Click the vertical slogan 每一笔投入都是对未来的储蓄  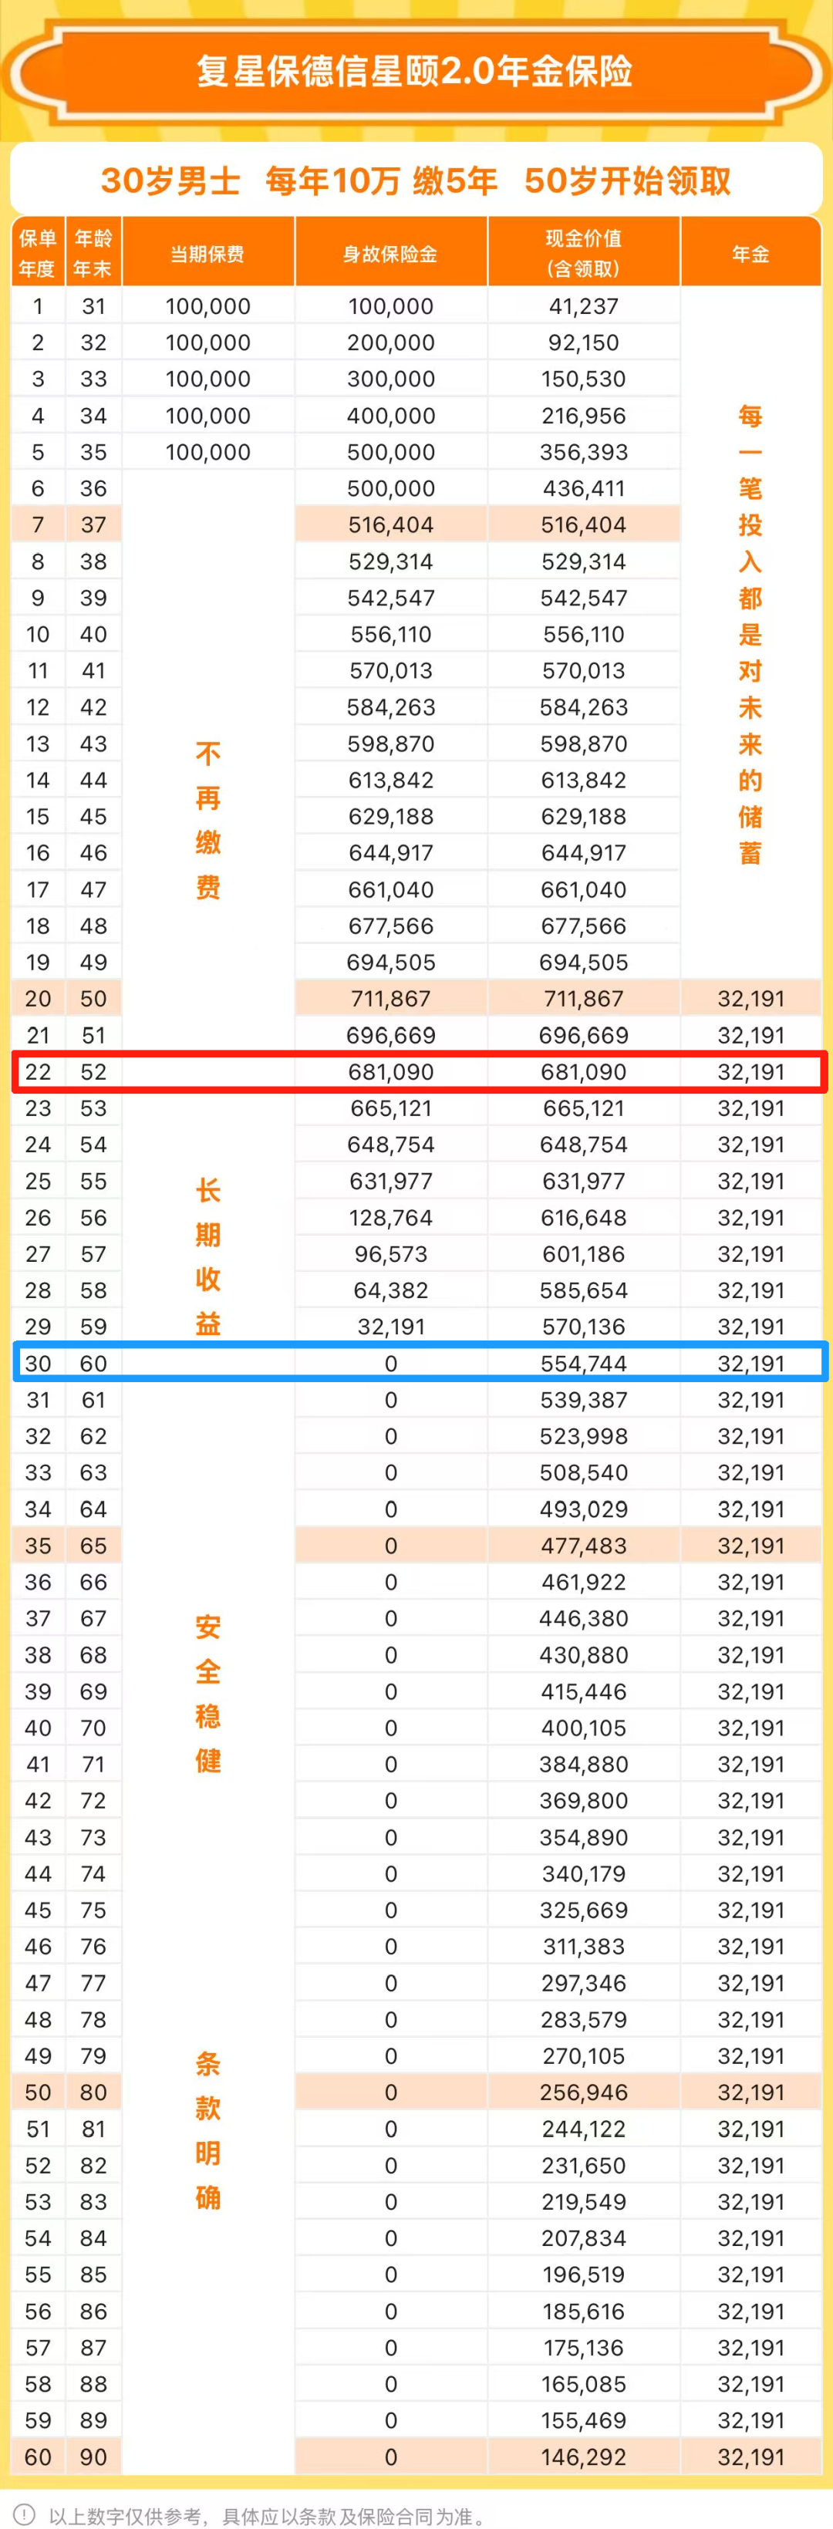click(x=750, y=634)
